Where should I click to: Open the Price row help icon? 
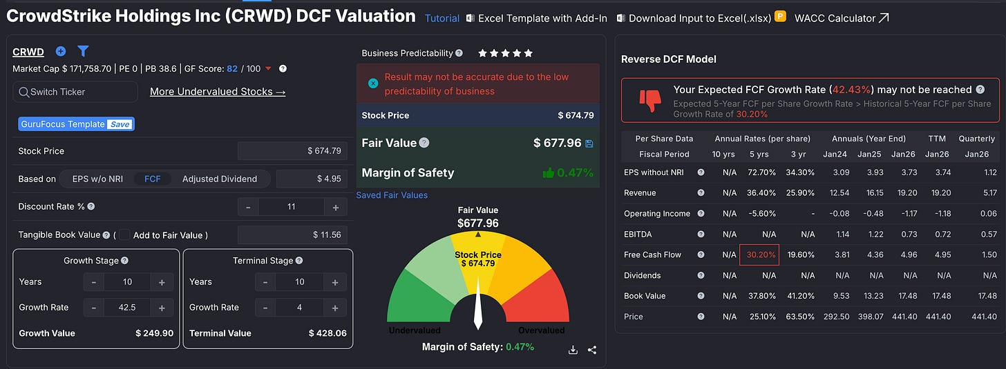(701, 317)
